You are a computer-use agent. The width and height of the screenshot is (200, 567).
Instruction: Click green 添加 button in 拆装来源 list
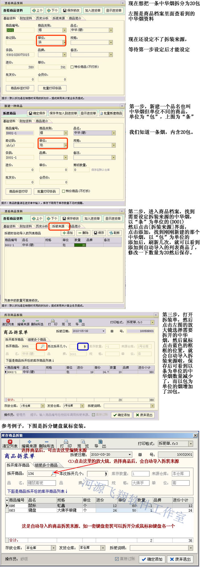68,233
